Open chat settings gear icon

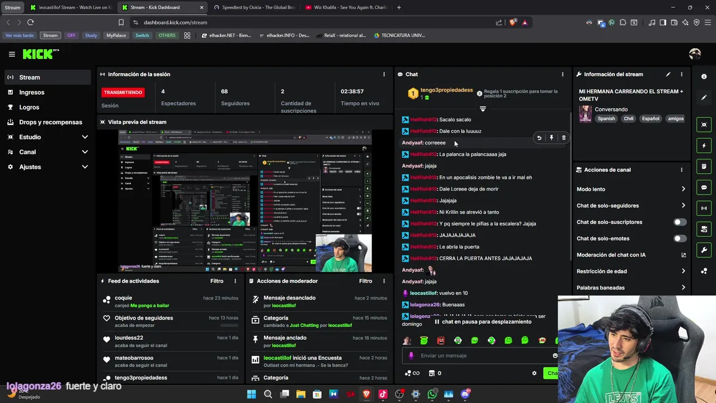click(534, 373)
